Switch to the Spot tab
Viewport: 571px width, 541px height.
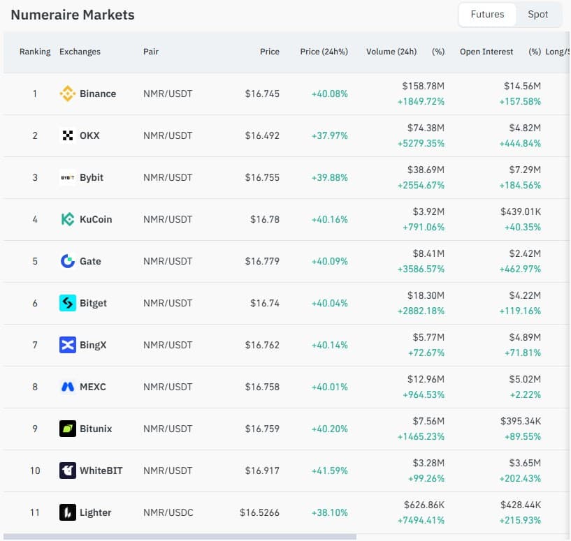click(x=538, y=15)
